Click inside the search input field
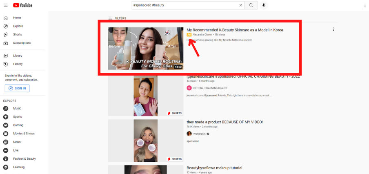369x174 pixels. (184, 5)
